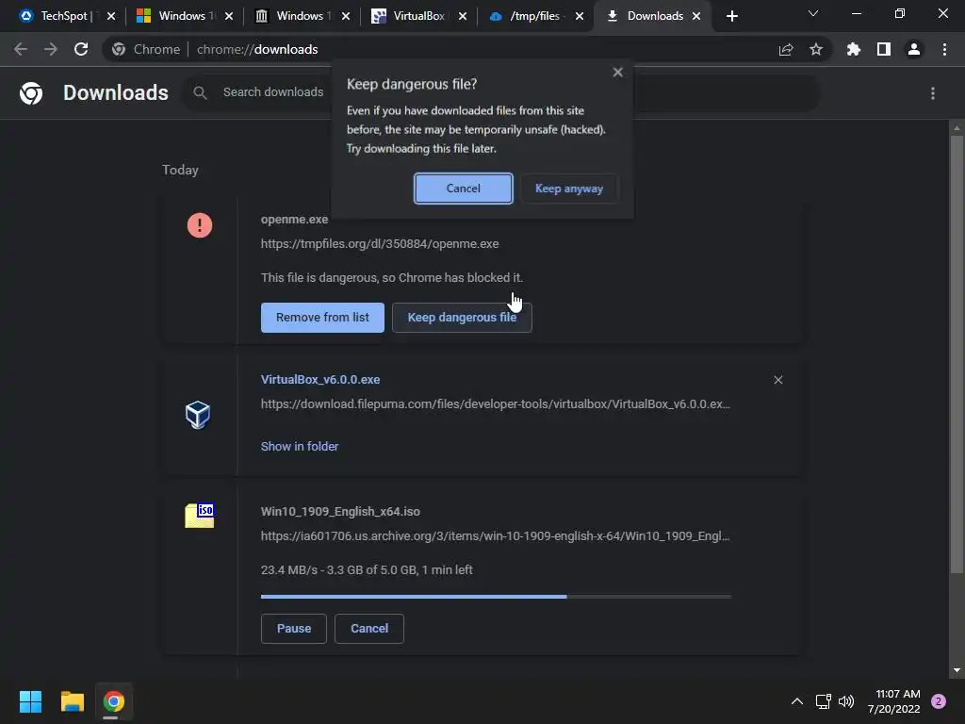Click the address bar showing chrome://downloads
The image size is (965, 724).
point(437,49)
